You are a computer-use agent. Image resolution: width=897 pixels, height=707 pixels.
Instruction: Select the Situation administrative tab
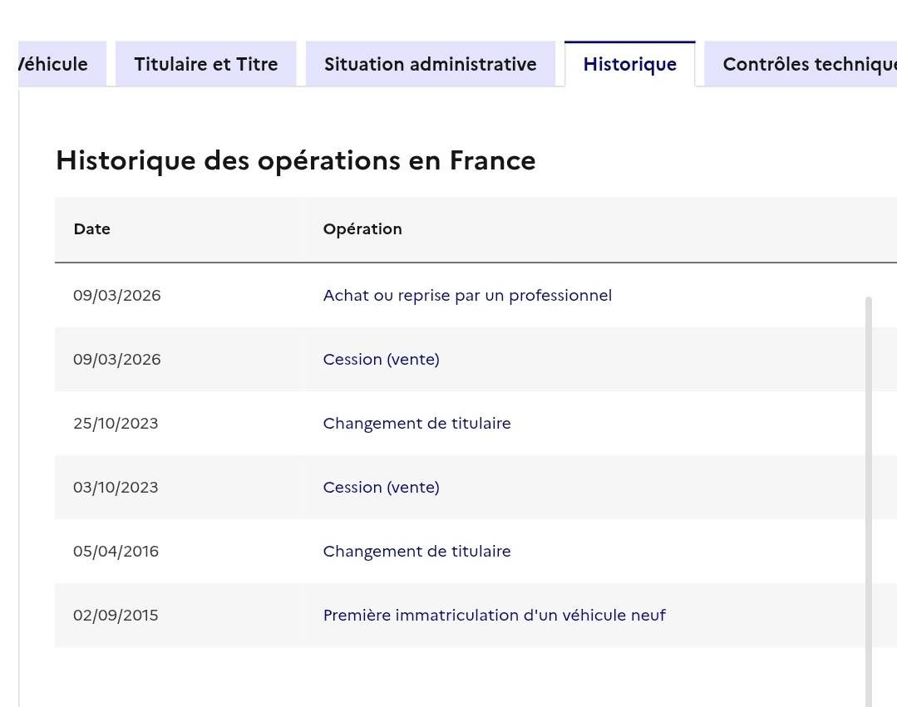pos(430,64)
